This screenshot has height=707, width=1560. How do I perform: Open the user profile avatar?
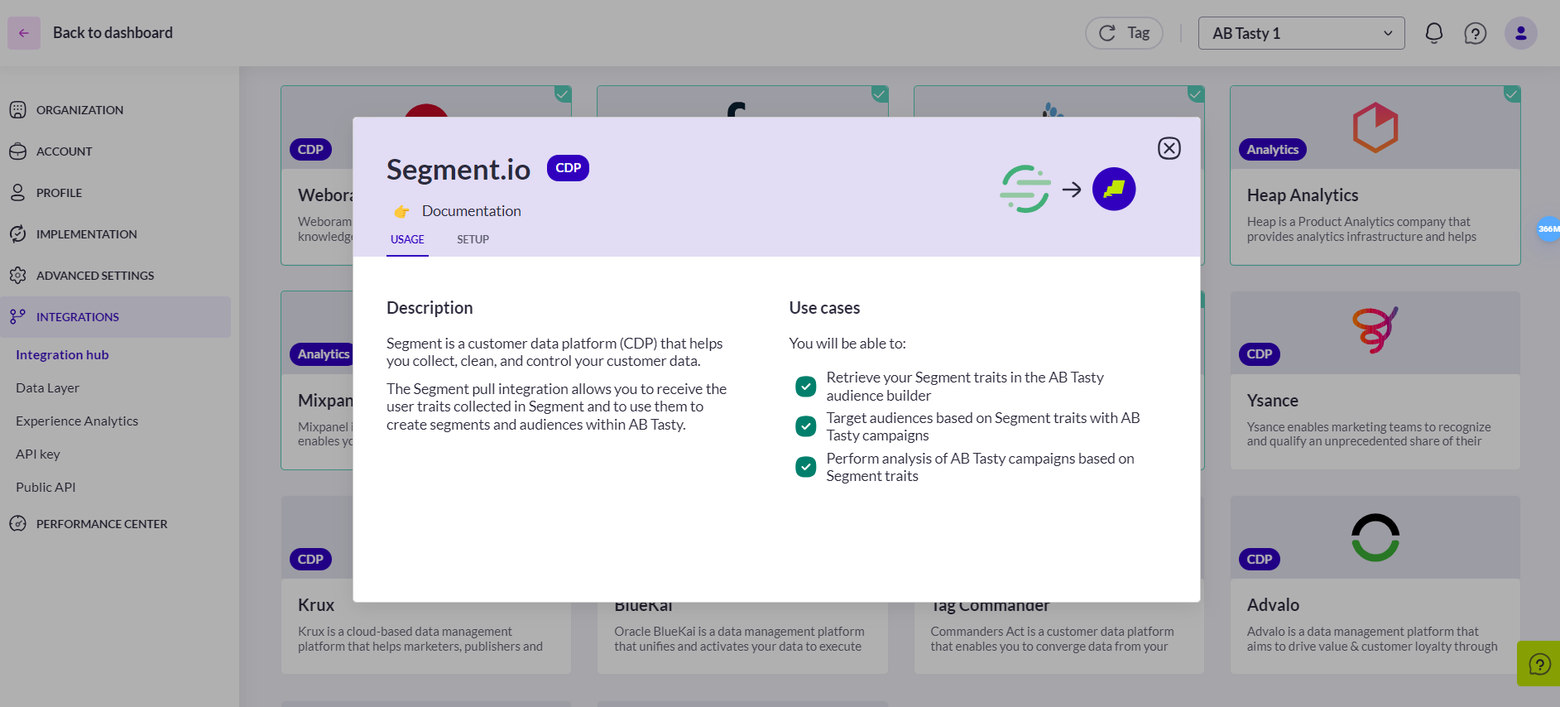tap(1521, 33)
